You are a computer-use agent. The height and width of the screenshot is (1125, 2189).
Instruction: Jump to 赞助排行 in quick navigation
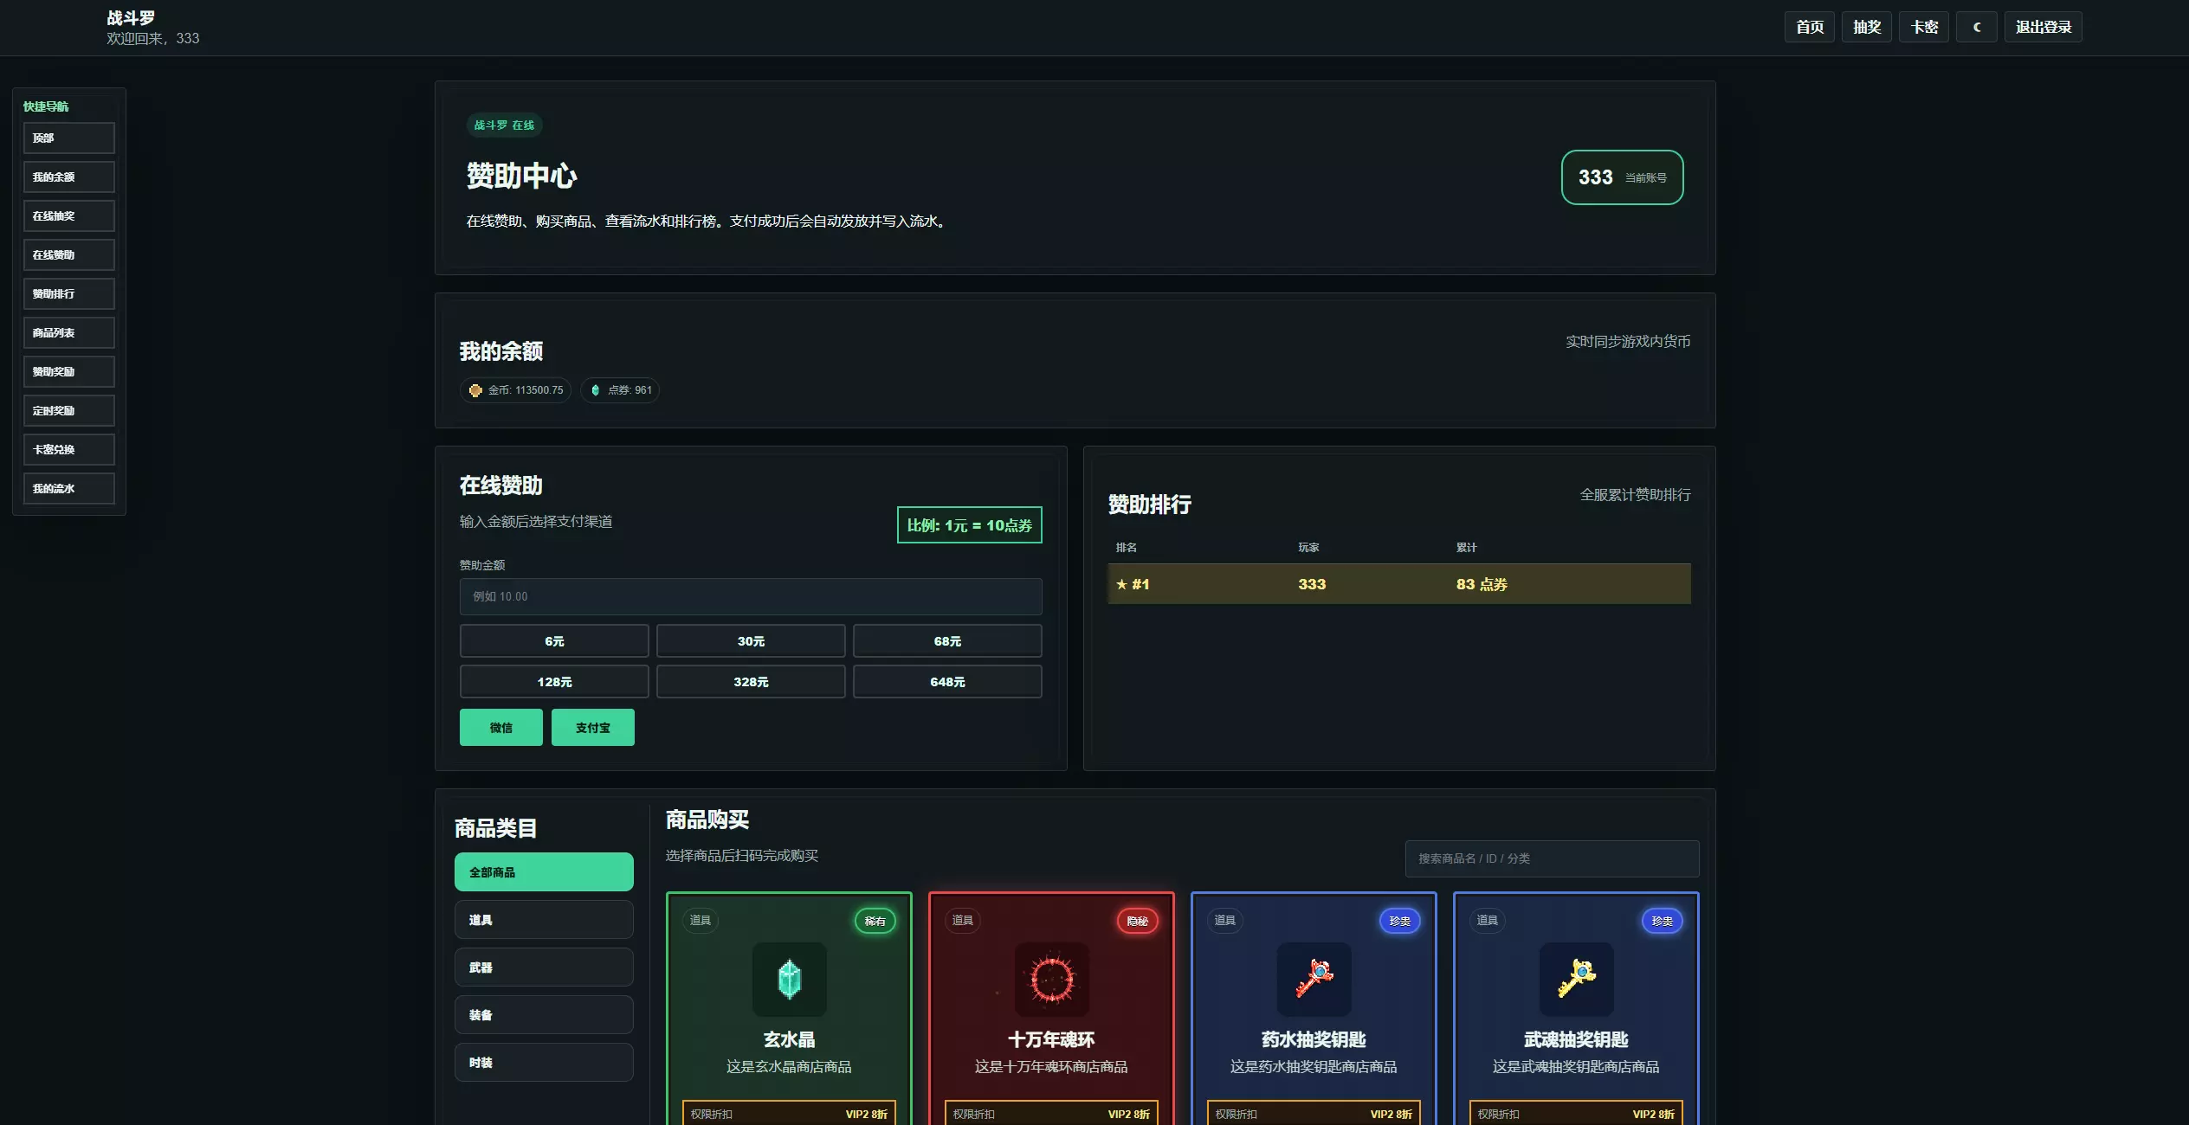coord(68,293)
